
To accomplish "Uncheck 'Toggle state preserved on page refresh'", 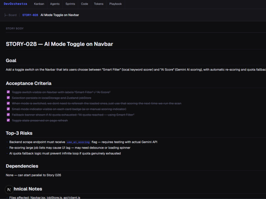I will tap(8, 120).
